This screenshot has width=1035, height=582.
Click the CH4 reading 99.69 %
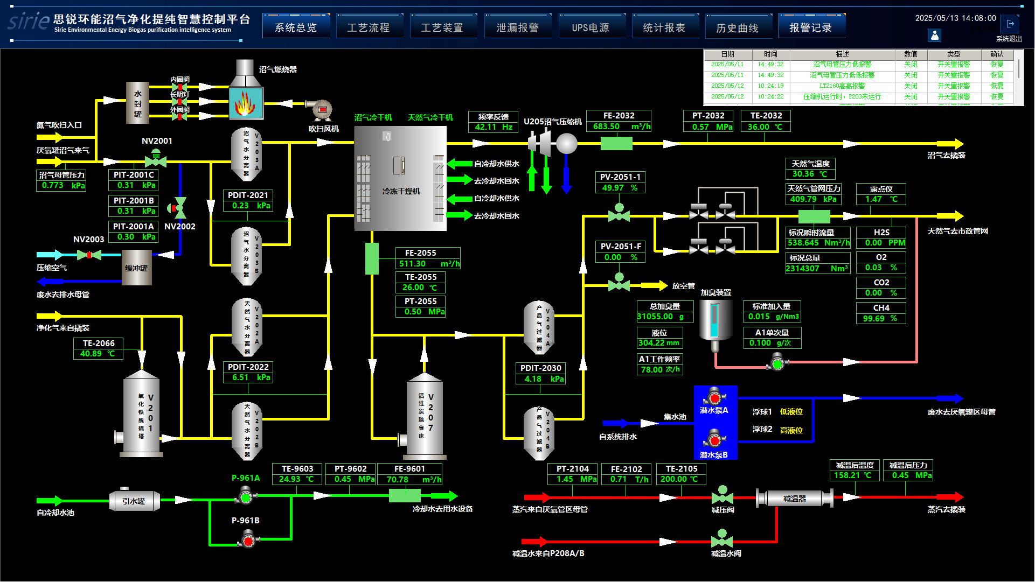coord(881,318)
